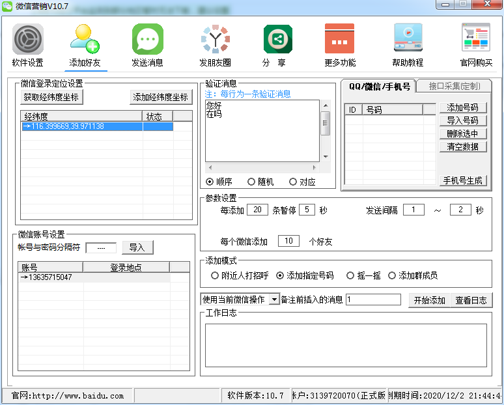Image resolution: width=504 pixels, height=405 pixels.
Task: Minimize the 微信营销 window
Action: pos(445,4)
